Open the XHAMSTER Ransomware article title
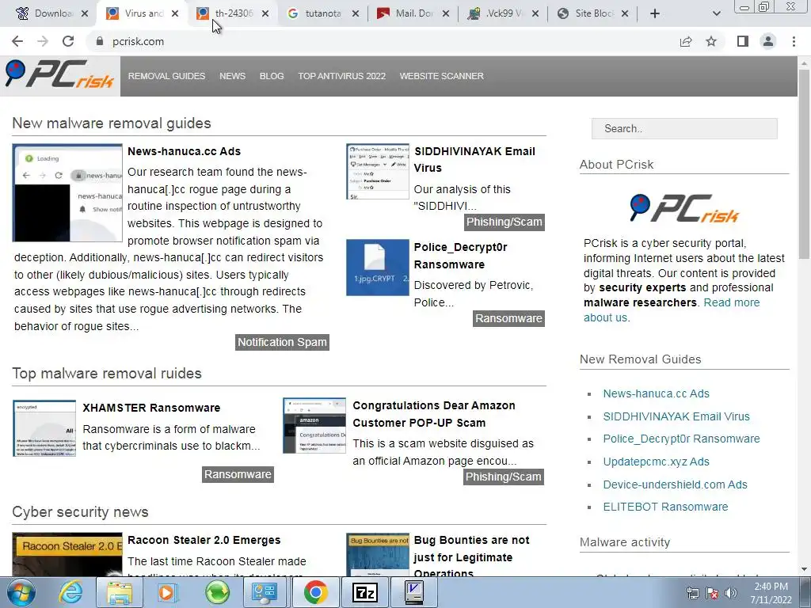The height and width of the screenshot is (608, 811). pyautogui.click(x=151, y=408)
